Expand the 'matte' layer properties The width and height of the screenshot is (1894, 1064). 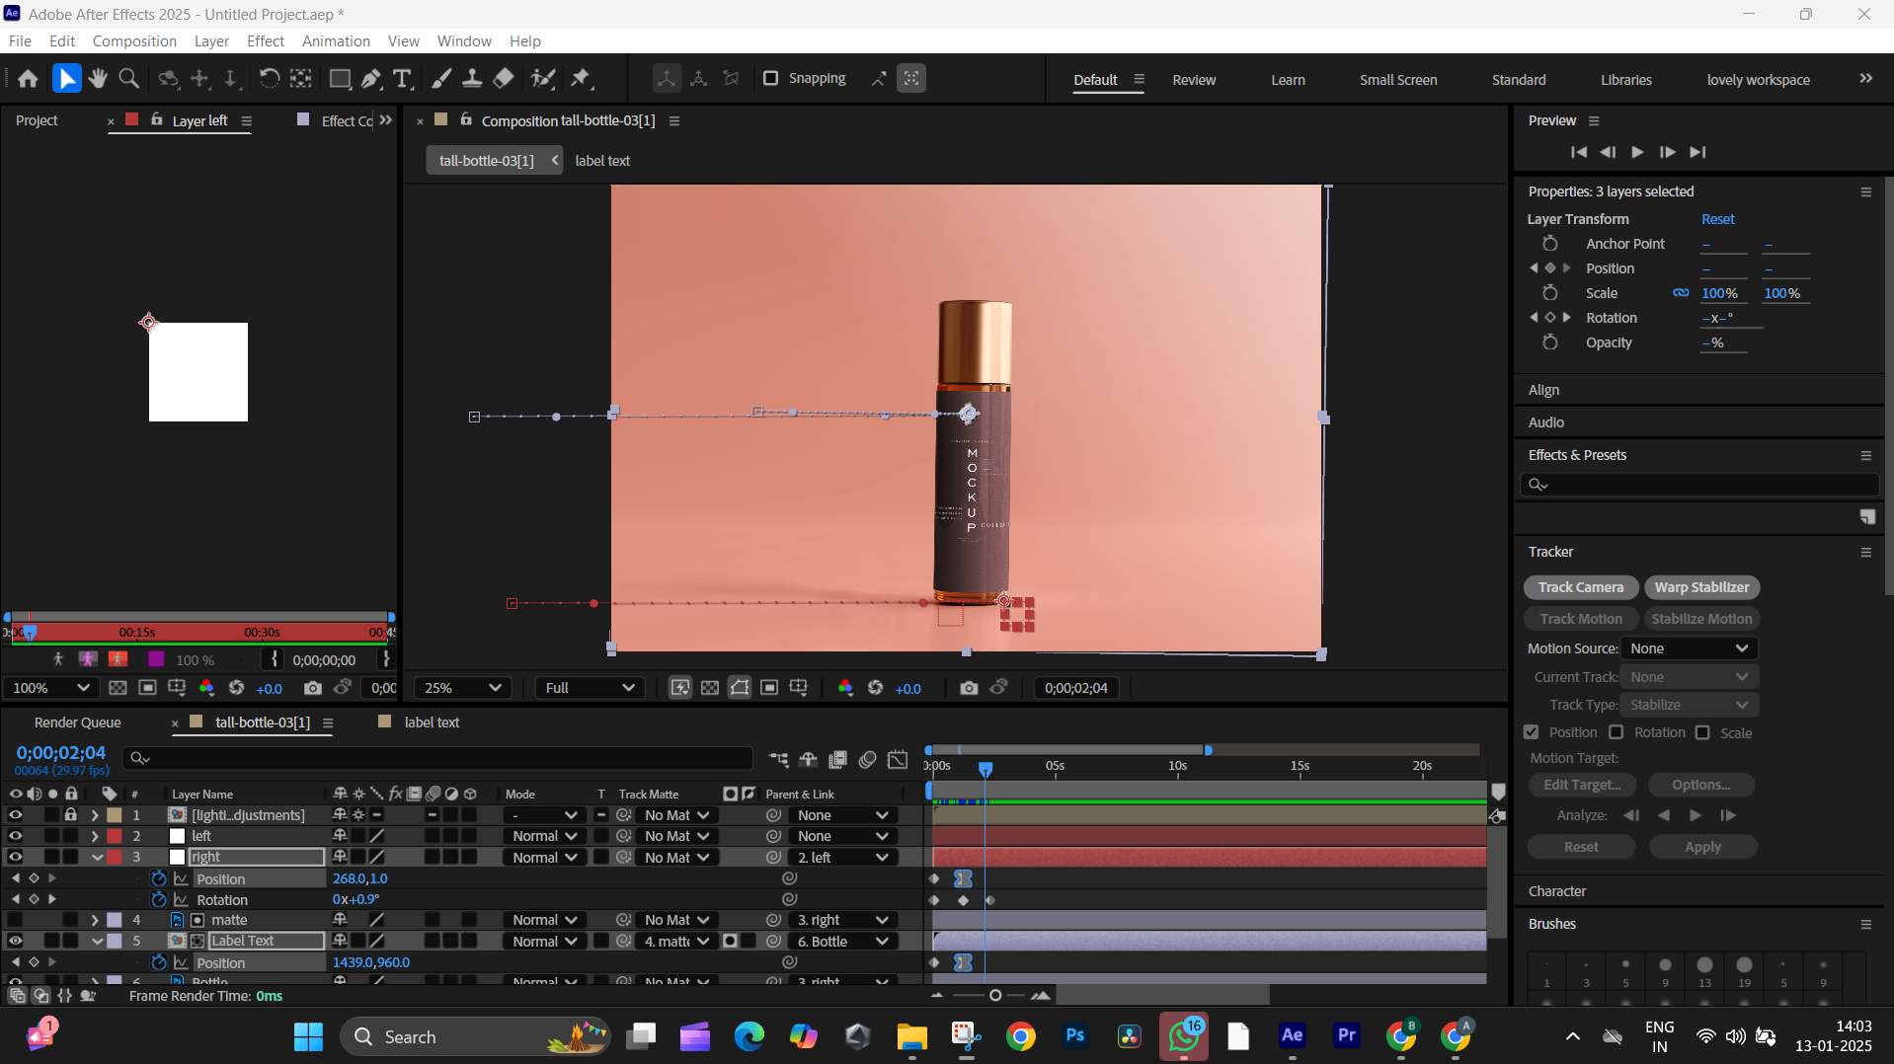click(x=95, y=920)
